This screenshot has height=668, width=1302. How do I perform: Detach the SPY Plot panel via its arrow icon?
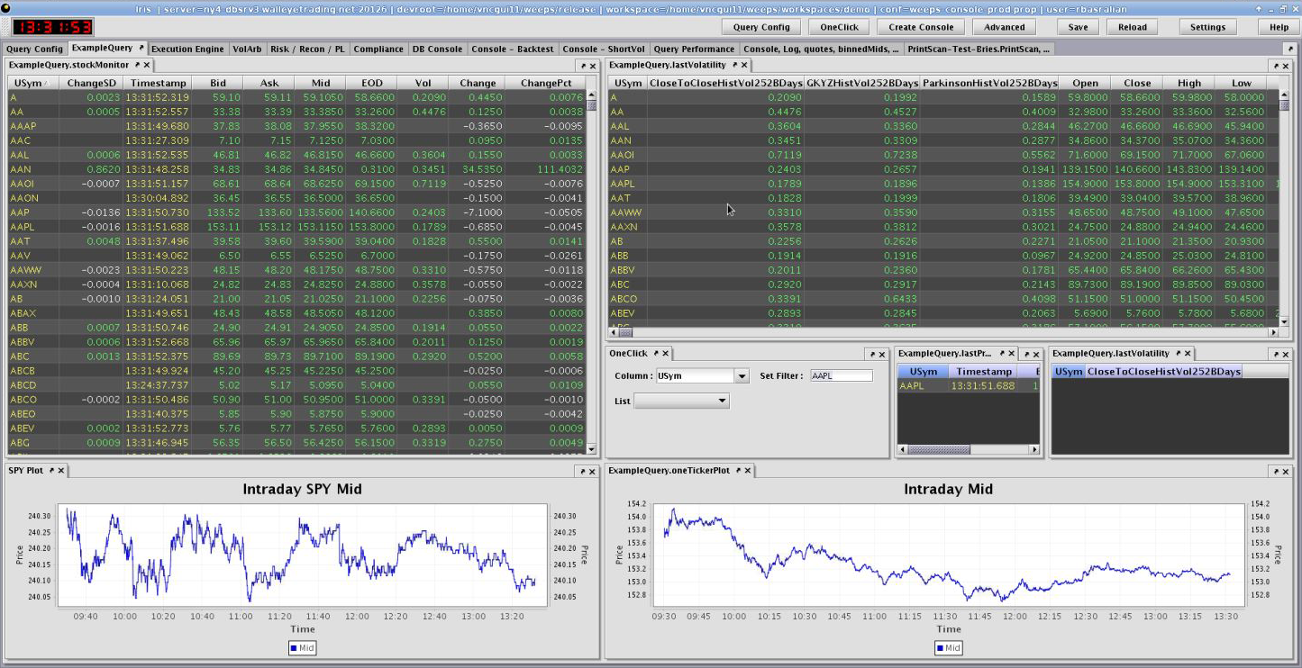click(52, 471)
